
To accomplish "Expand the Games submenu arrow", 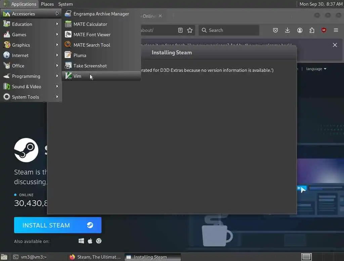I will pyautogui.click(x=57, y=34).
